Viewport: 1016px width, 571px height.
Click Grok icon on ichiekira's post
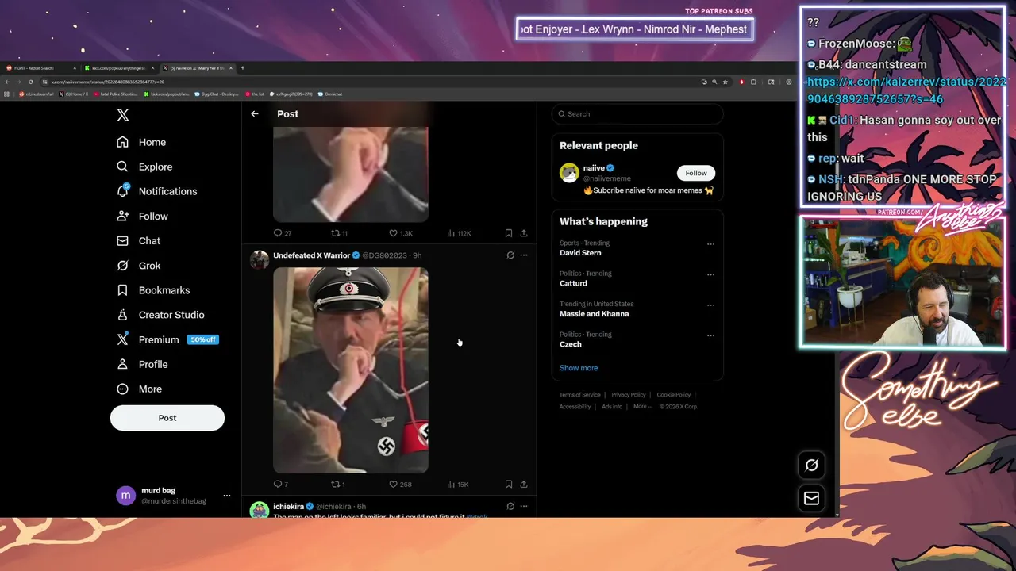point(510,506)
